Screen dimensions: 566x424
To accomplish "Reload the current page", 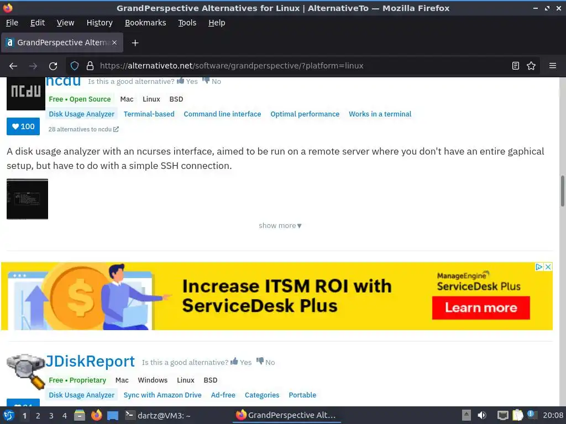I will 53,66.
